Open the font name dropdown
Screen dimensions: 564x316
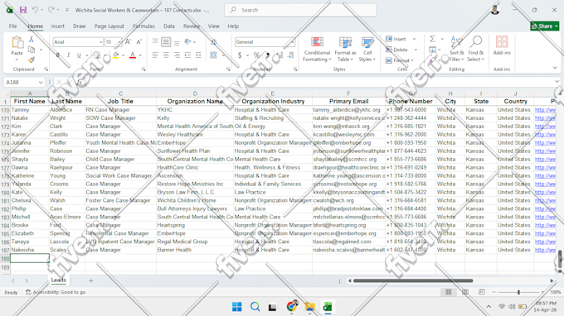100,42
